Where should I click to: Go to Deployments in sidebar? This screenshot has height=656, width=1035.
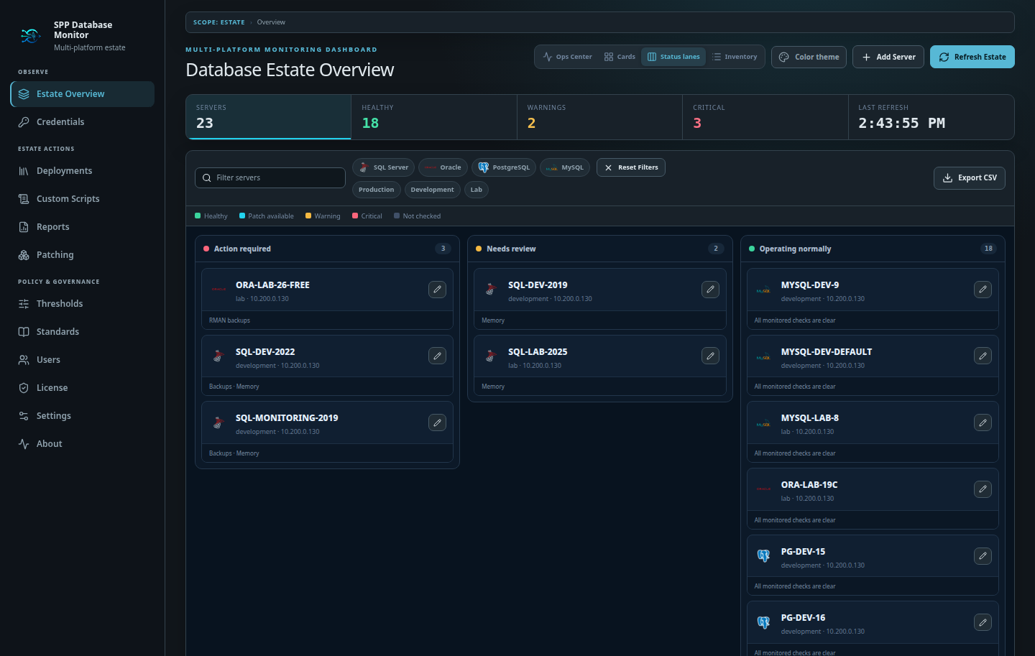[83, 171]
